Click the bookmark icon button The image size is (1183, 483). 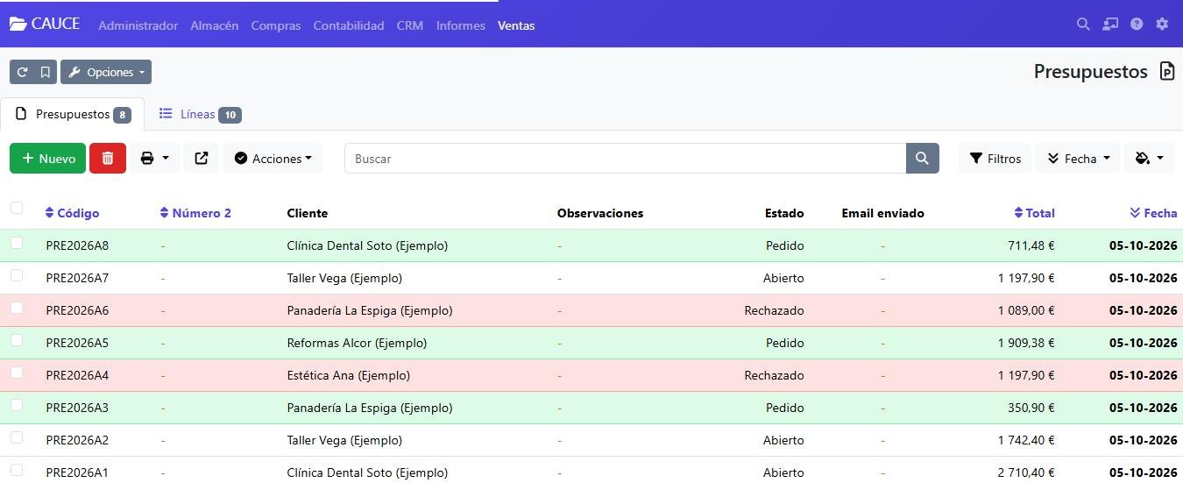click(46, 72)
